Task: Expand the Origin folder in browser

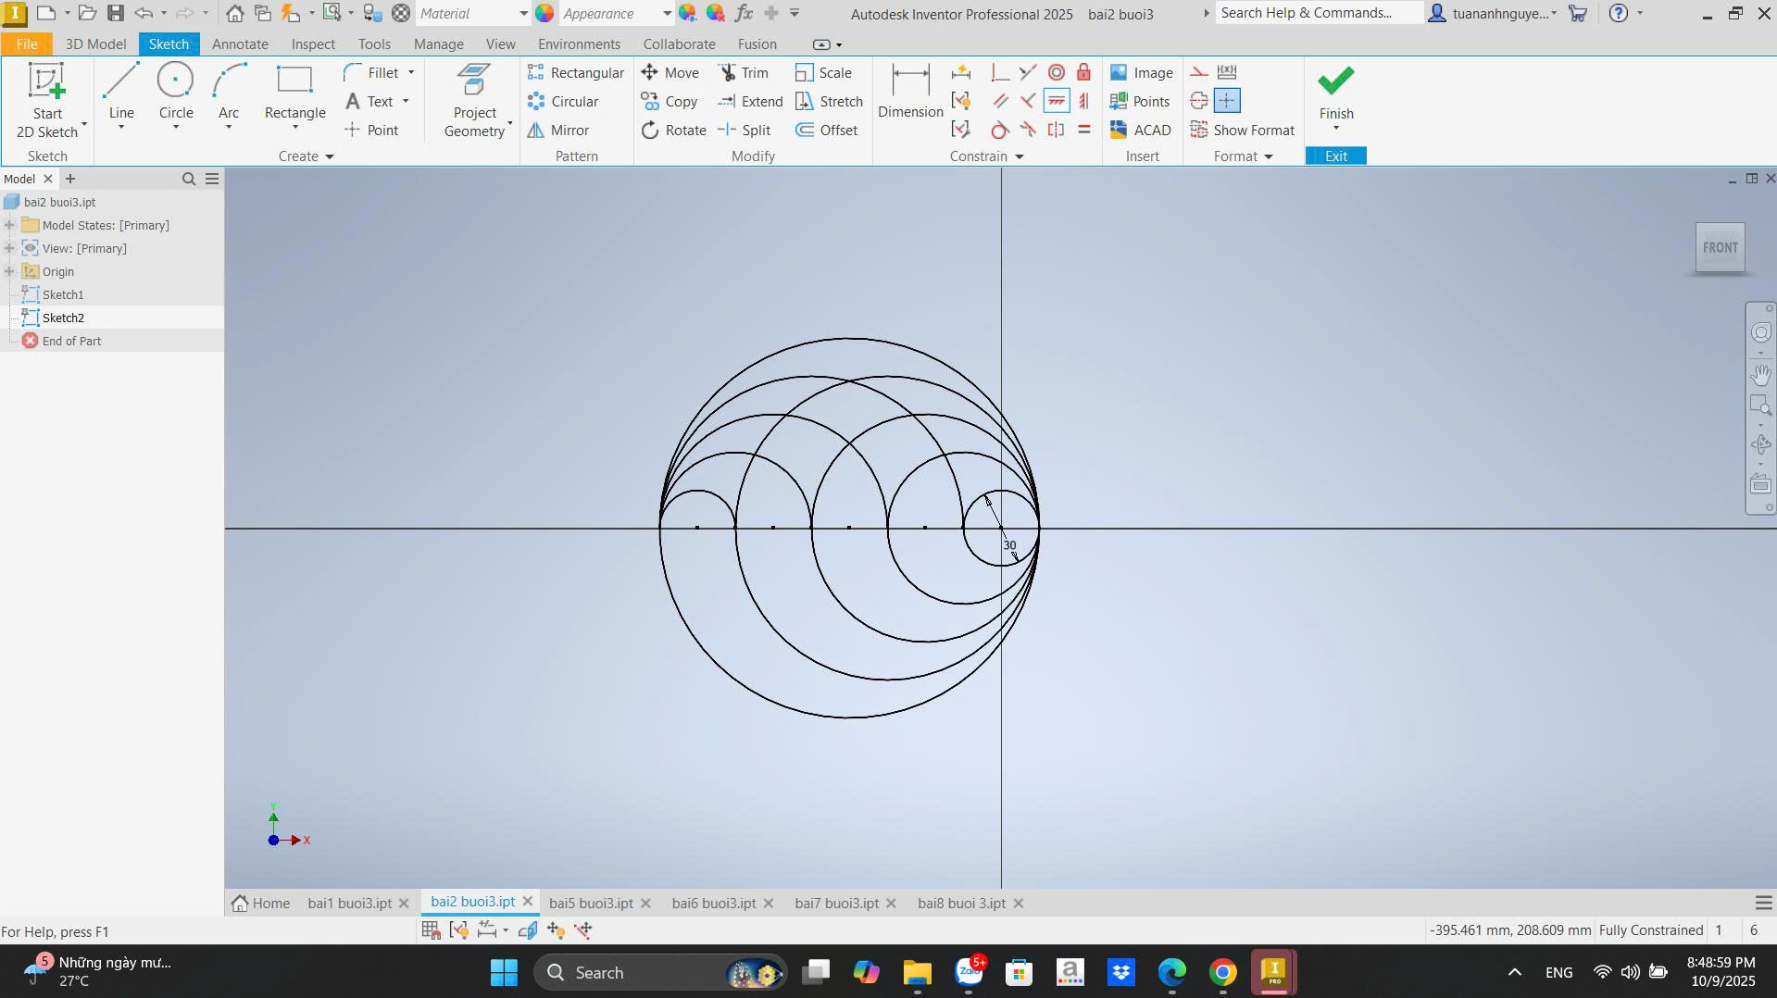Action: (x=9, y=271)
